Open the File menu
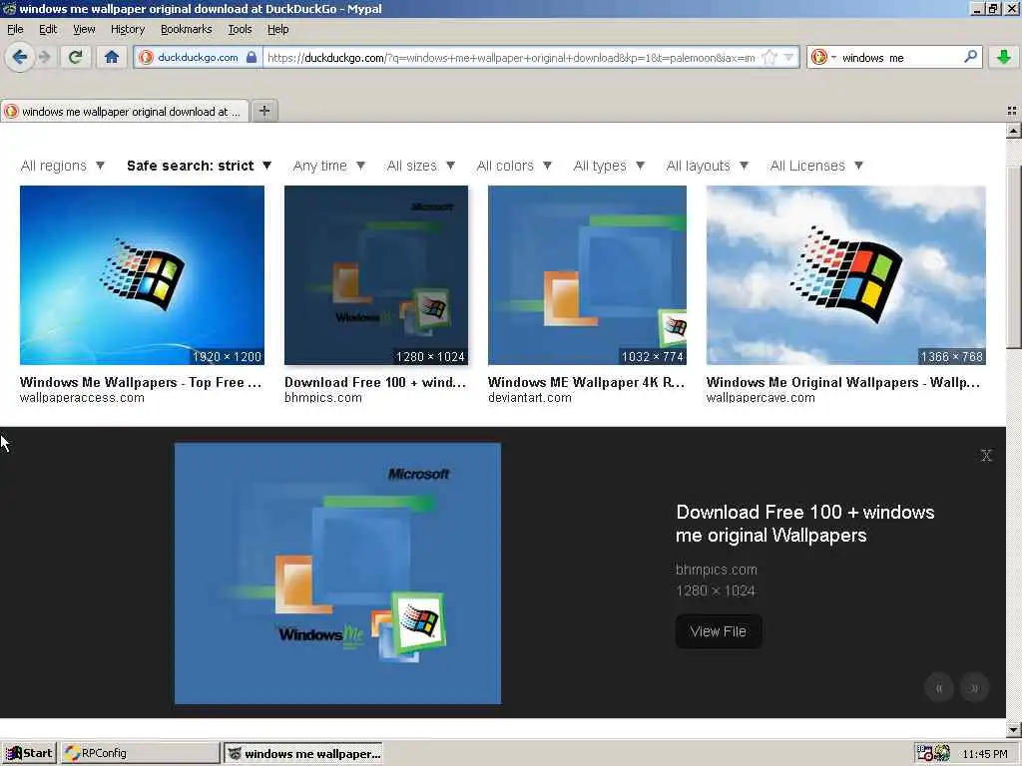The width and height of the screenshot is (1022, 766). (15, 29)
